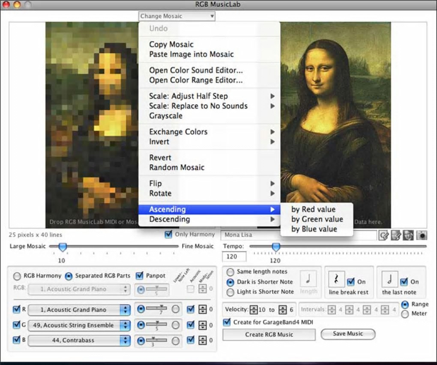Expand the Scale: Replace to No Sounds submenu
The width and height of the screenshot is (437, 365).
coord(210,106)
